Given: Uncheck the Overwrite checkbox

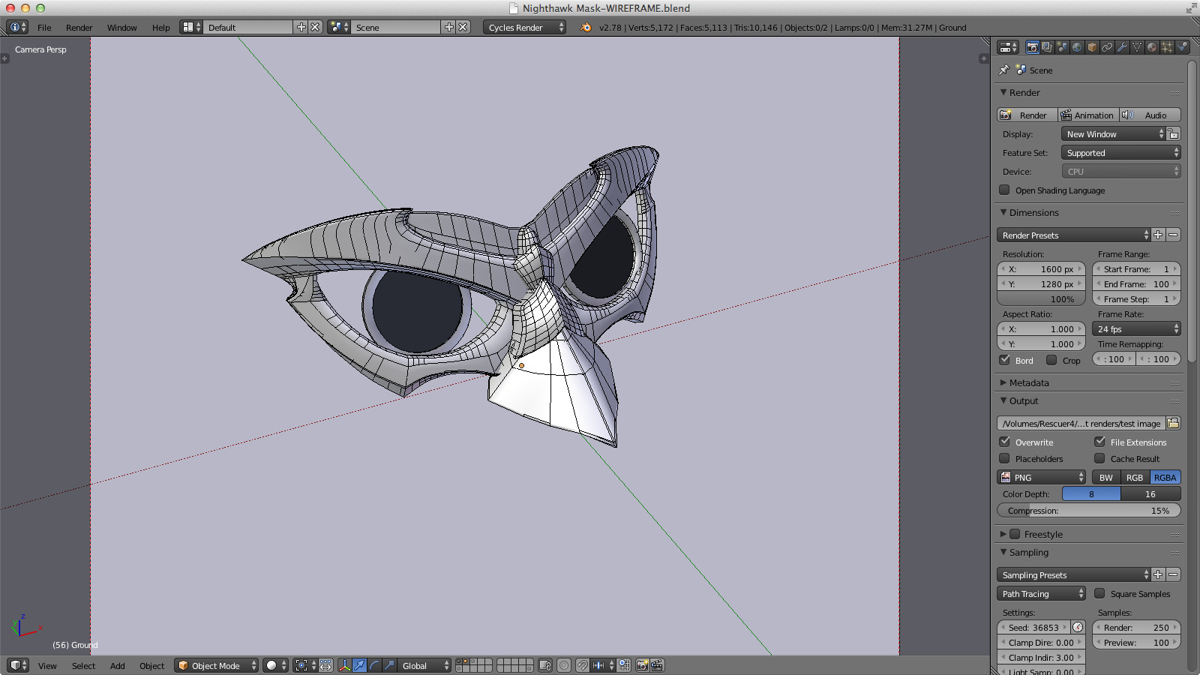Looking at the screenshot, I should [x=1004, y=442].
